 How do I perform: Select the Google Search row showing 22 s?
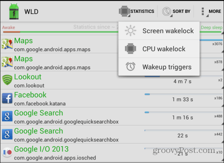pos(112,134)
